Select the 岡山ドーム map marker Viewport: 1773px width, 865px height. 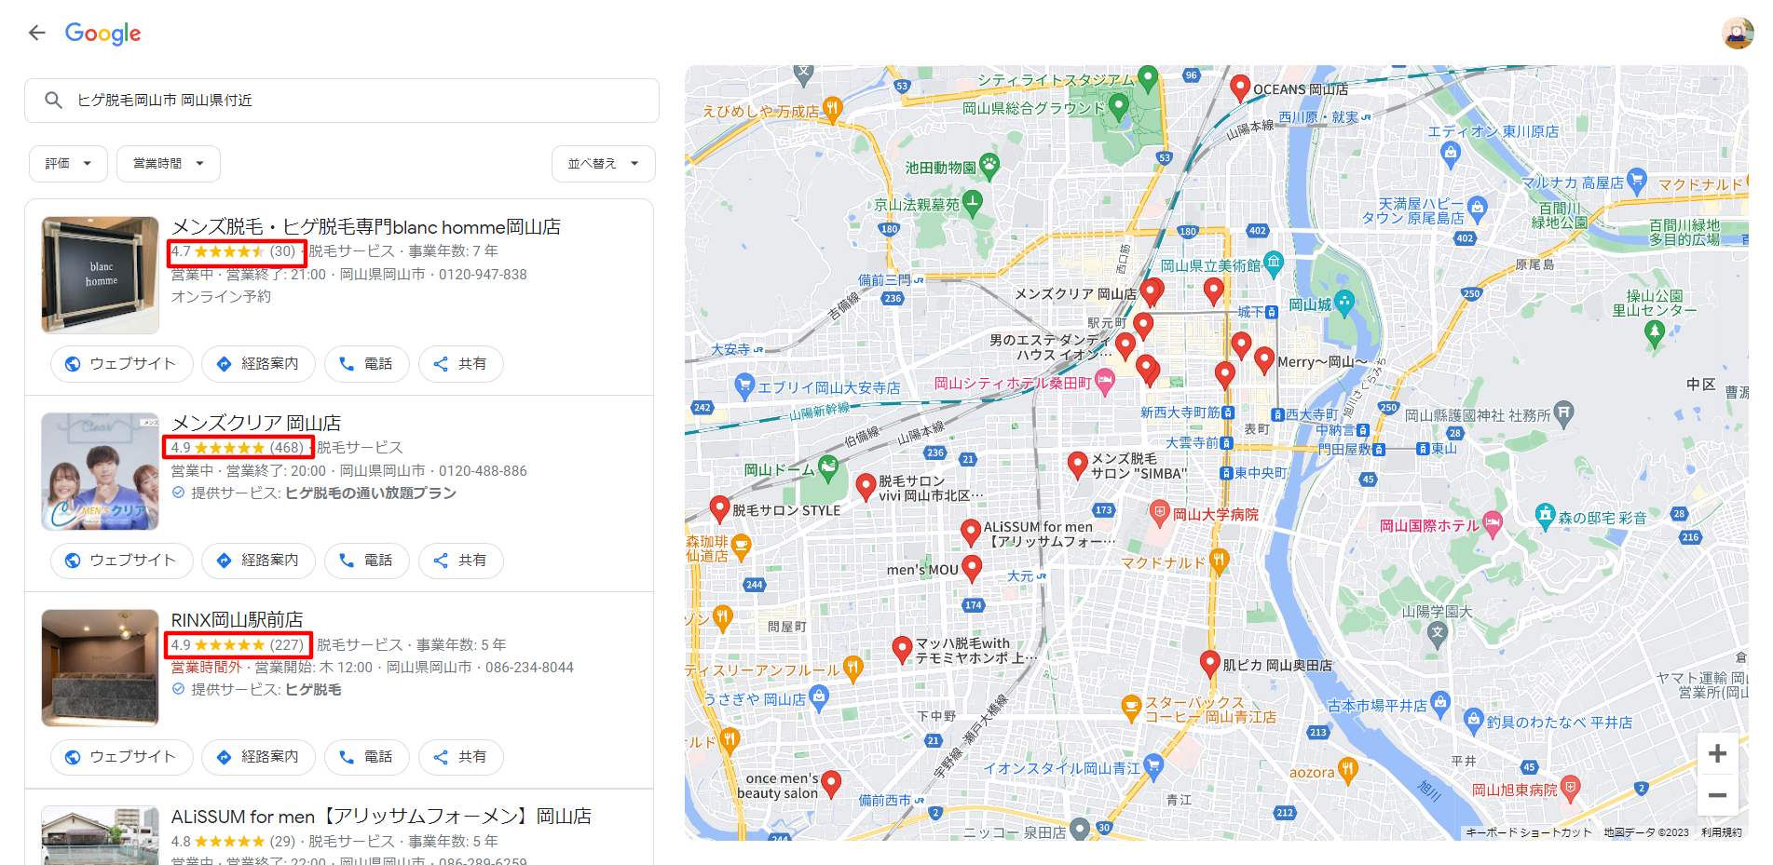click(x=827, y=466)
